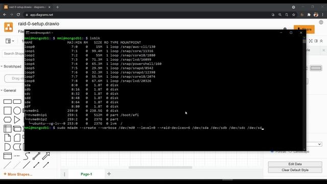Image resolution: width=327 pixels, height=184 pixels.
Task: Select the Square shape in General palette
Action: 8,110
